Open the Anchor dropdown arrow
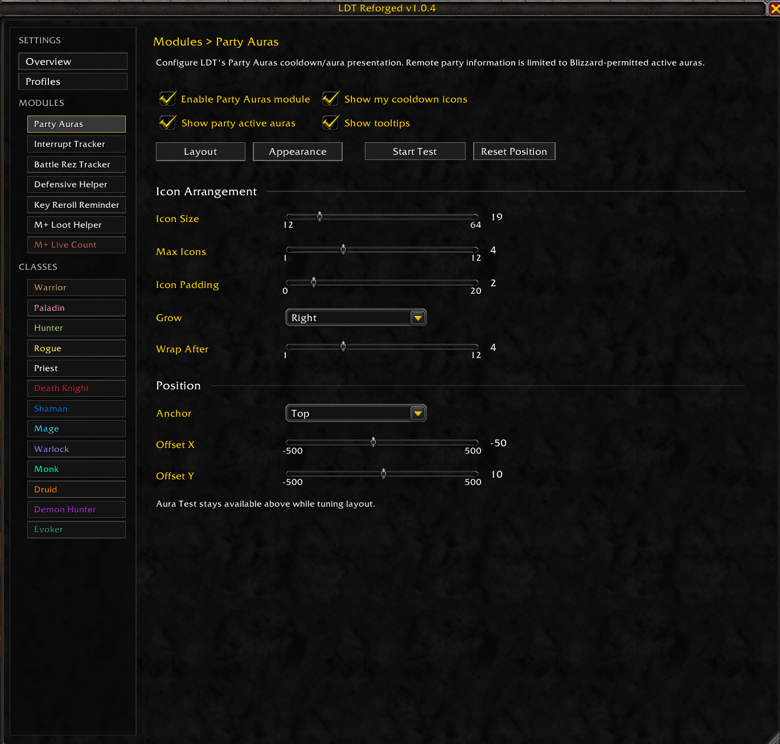 [418, 413]
